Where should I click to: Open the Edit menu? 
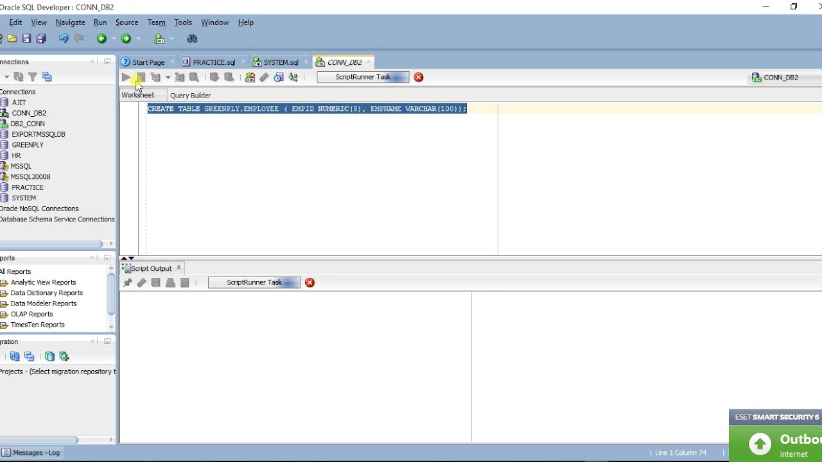(15, 22)
